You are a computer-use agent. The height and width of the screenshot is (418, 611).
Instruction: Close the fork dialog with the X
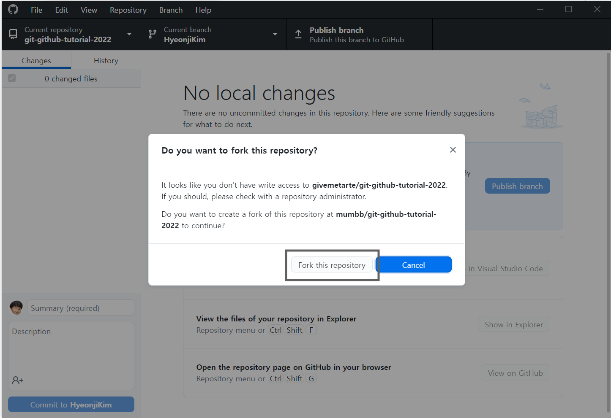pyautogui.click(x=453, y=150)
